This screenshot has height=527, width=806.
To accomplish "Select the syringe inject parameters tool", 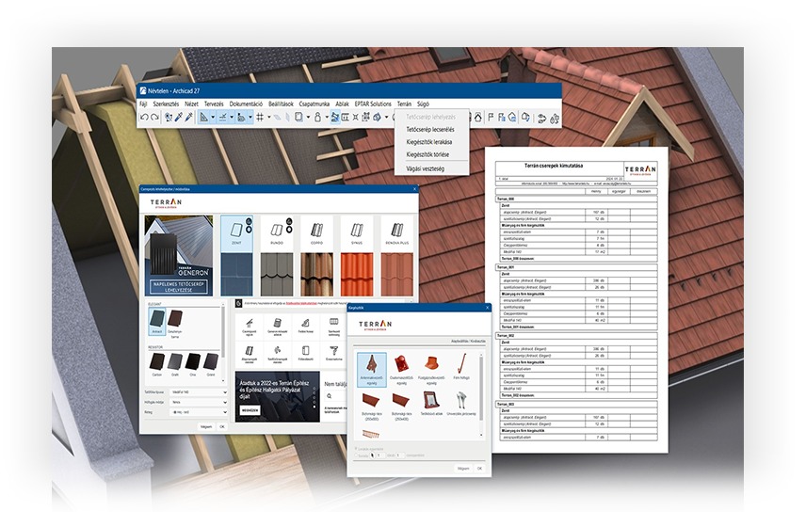I will [188, 117].
